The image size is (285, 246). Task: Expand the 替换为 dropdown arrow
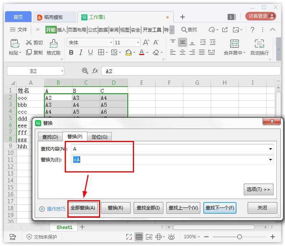(270, 160)
